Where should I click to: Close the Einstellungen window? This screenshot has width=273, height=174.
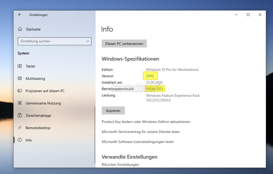point(260,15)
